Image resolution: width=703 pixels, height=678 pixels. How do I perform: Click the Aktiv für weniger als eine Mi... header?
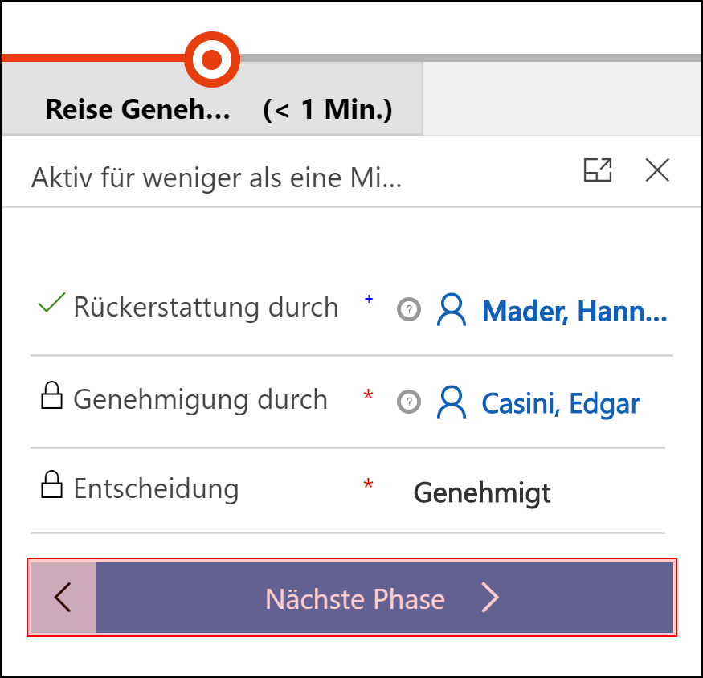pyautogui.click(x=217, y=178)
